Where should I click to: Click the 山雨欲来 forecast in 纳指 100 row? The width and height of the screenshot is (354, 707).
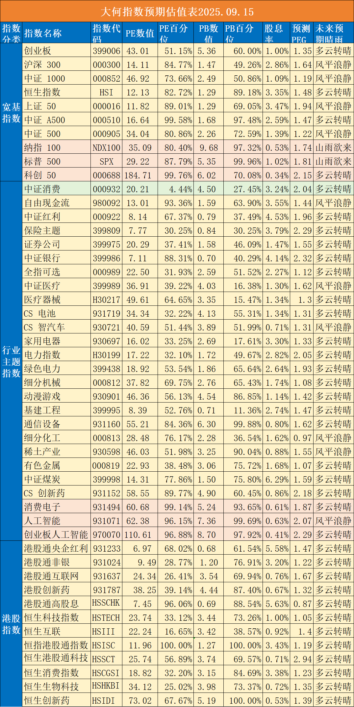[x=333, y=148]
